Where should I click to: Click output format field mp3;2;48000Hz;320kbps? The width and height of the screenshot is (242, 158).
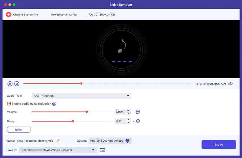[x=106, y=140]
